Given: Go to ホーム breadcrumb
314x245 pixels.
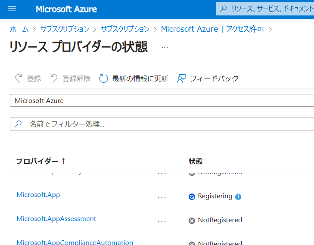Looking at the screenshot, I should click(19, 29).
